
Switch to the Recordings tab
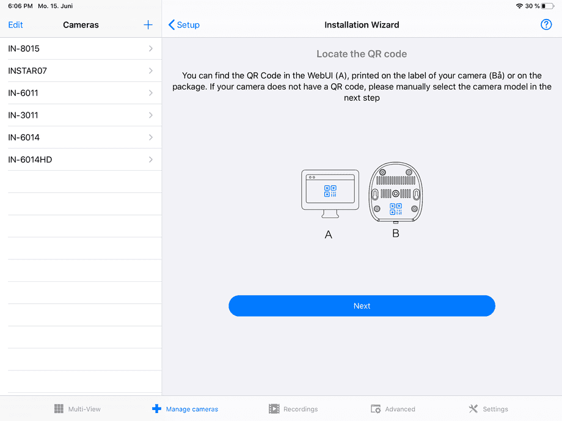pos(293,409)
